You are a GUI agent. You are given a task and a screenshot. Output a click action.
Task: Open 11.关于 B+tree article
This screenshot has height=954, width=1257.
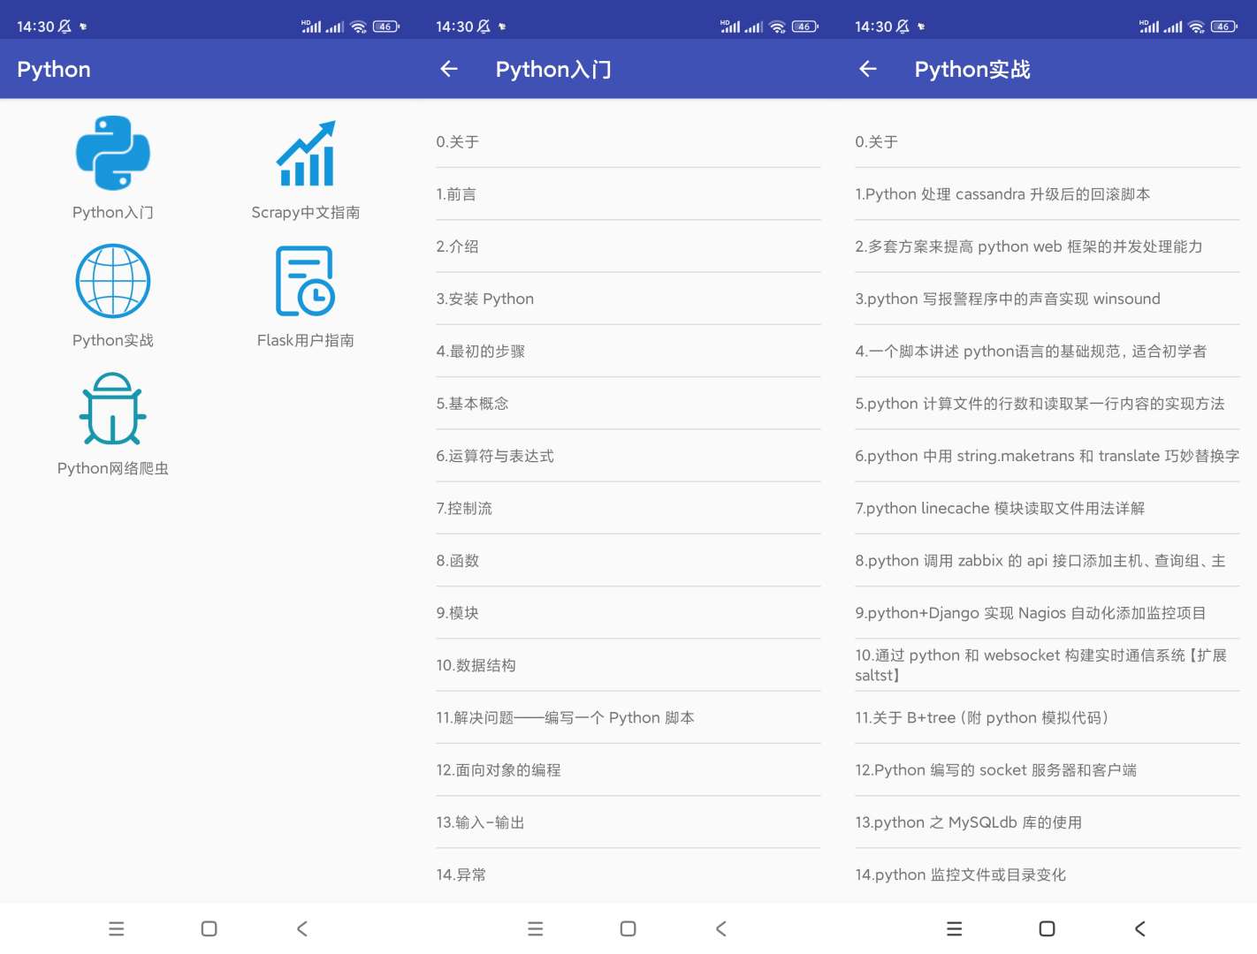pyautogui.click(x=1047, y=717)
